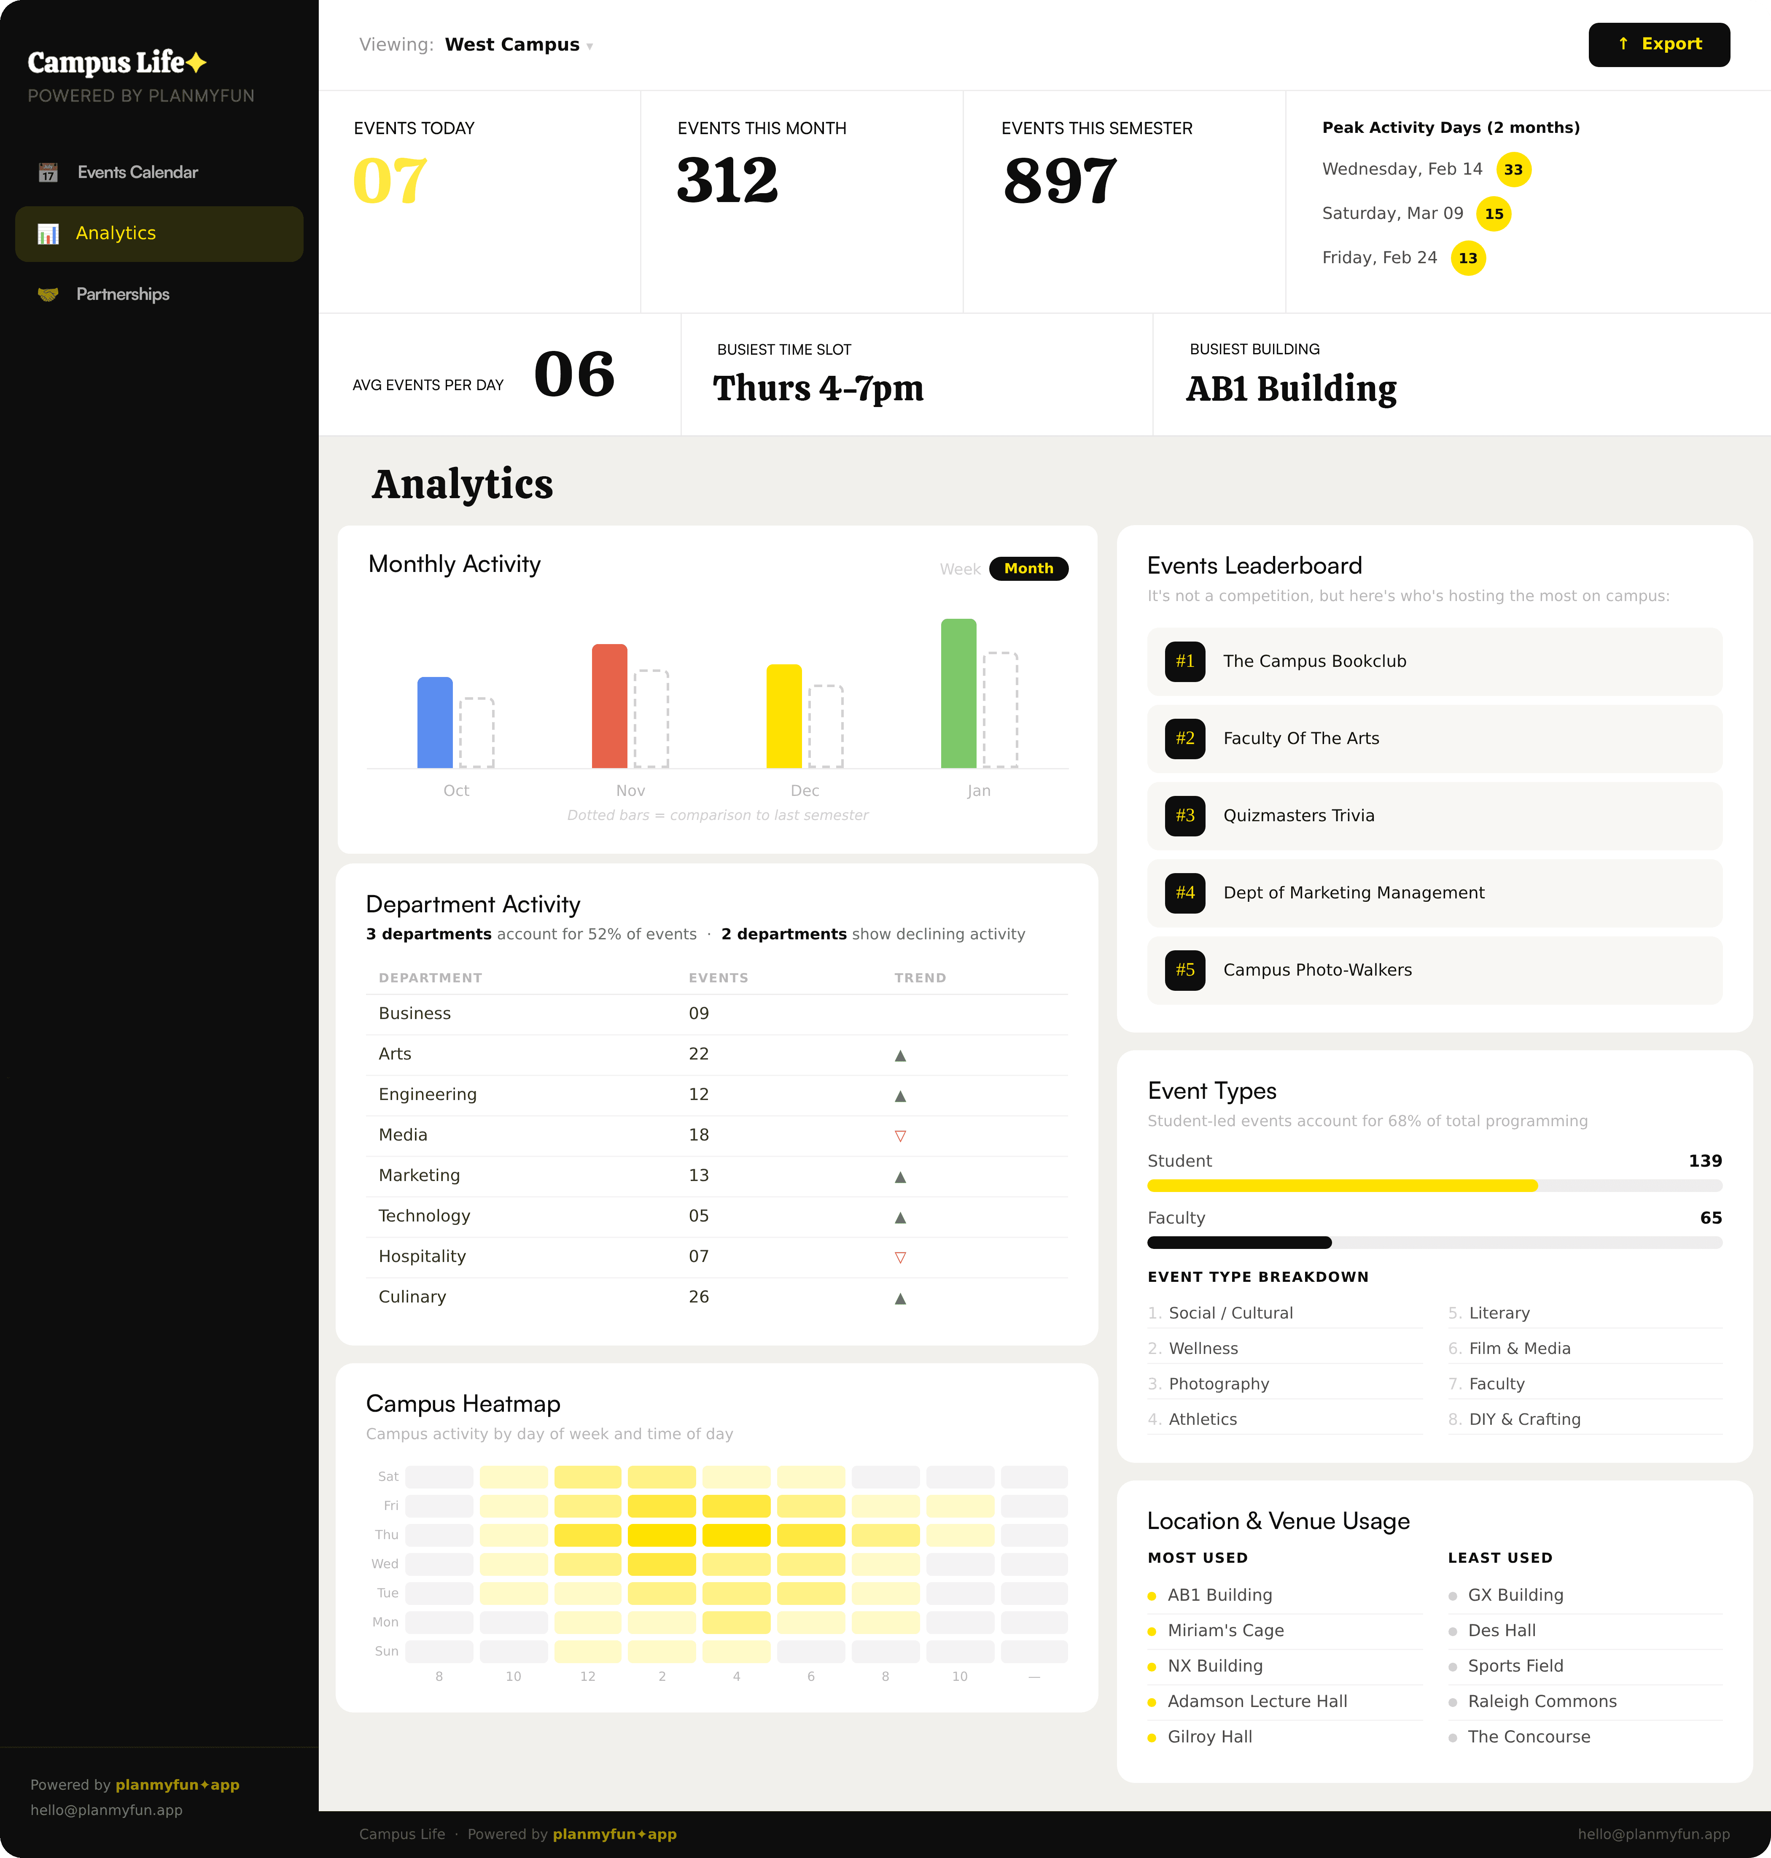Click the dropdown arrow beside West Campus
1771x1858 pixels.
(x=590, y=46)
